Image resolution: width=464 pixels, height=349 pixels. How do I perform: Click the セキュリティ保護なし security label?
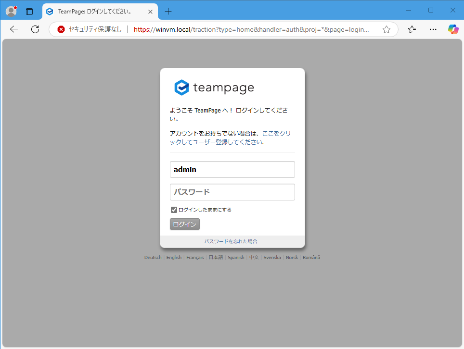95,29
